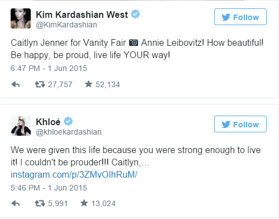Viewport: 279px width, 219px height.
Task: Click the camera emoji in Kim's tweet
Action: click(134, 42)
